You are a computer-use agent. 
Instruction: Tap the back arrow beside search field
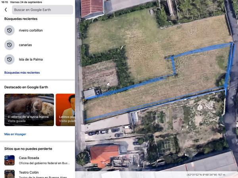coord(6,9)
